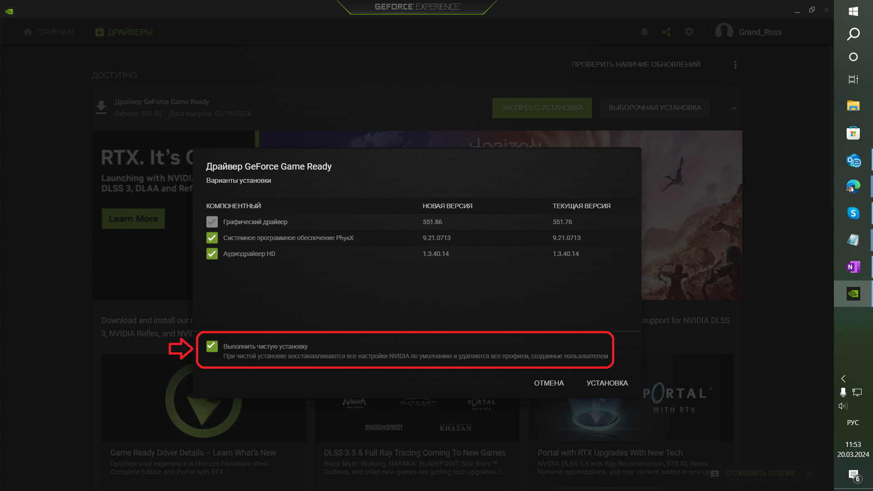
Task: Open the three-dot more options menu
Action: click(735, 65)
